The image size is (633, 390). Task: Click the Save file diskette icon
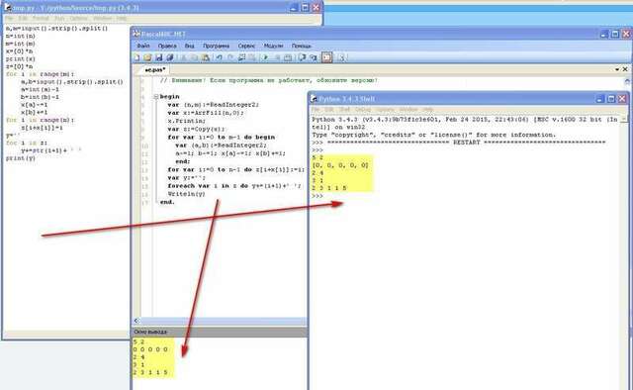[158, 57]
